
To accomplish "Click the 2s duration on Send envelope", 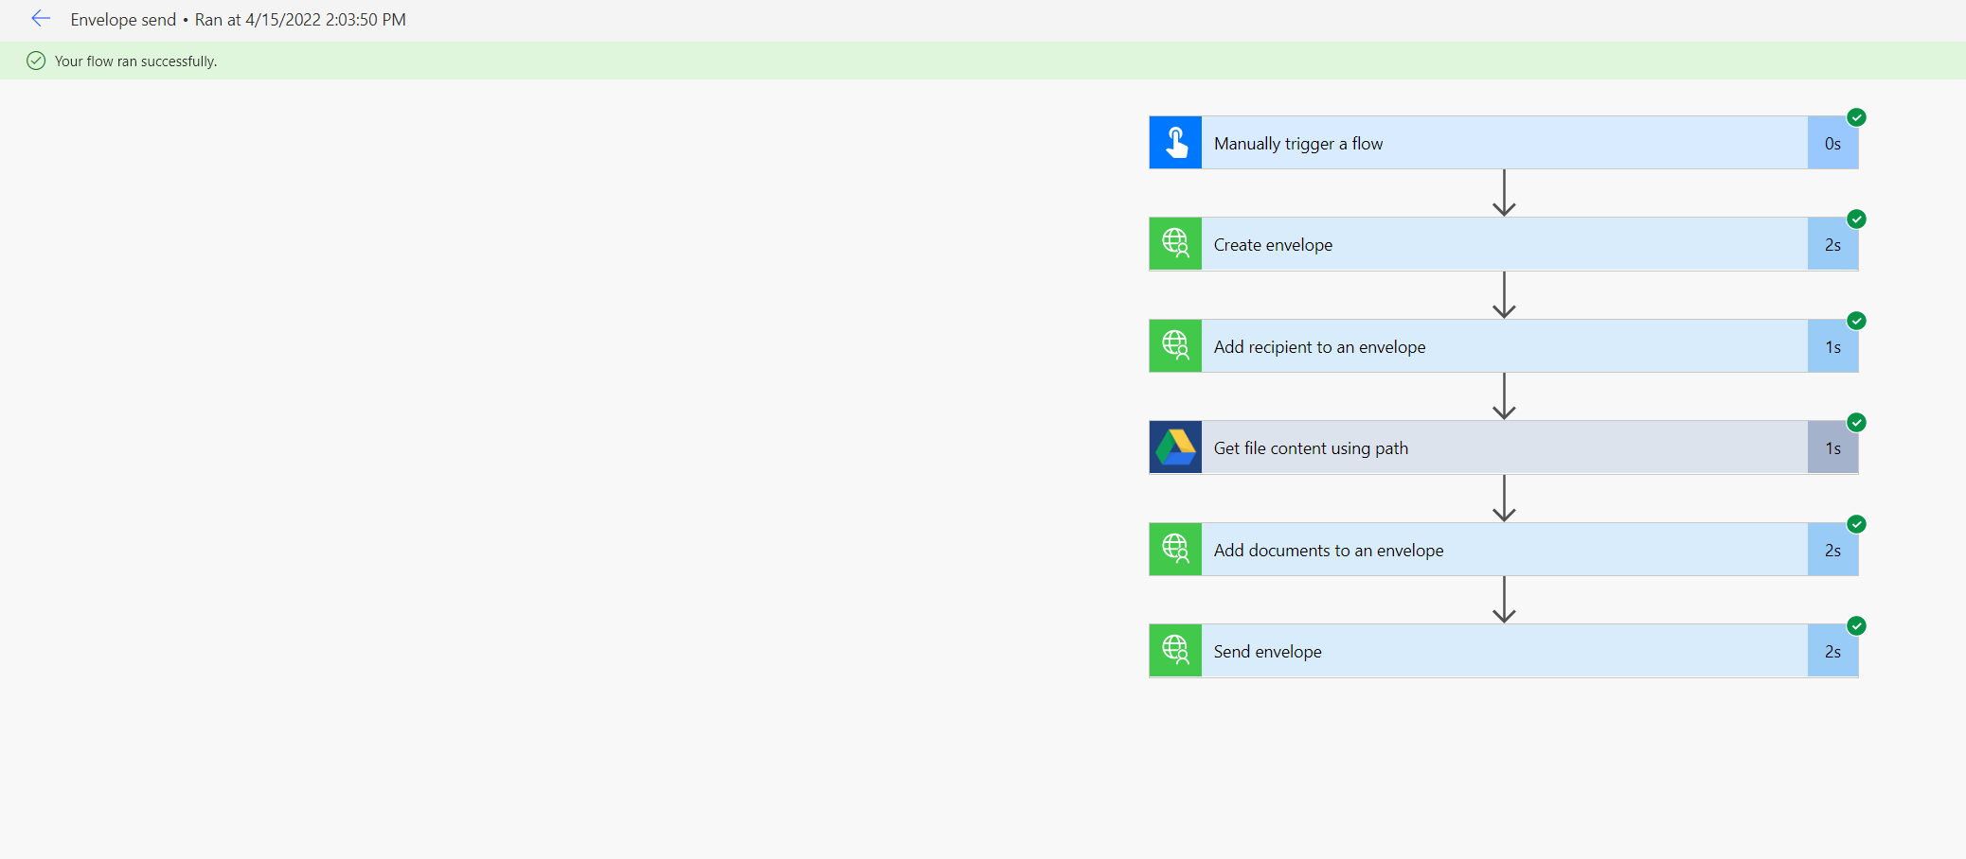I will 1832,652.
